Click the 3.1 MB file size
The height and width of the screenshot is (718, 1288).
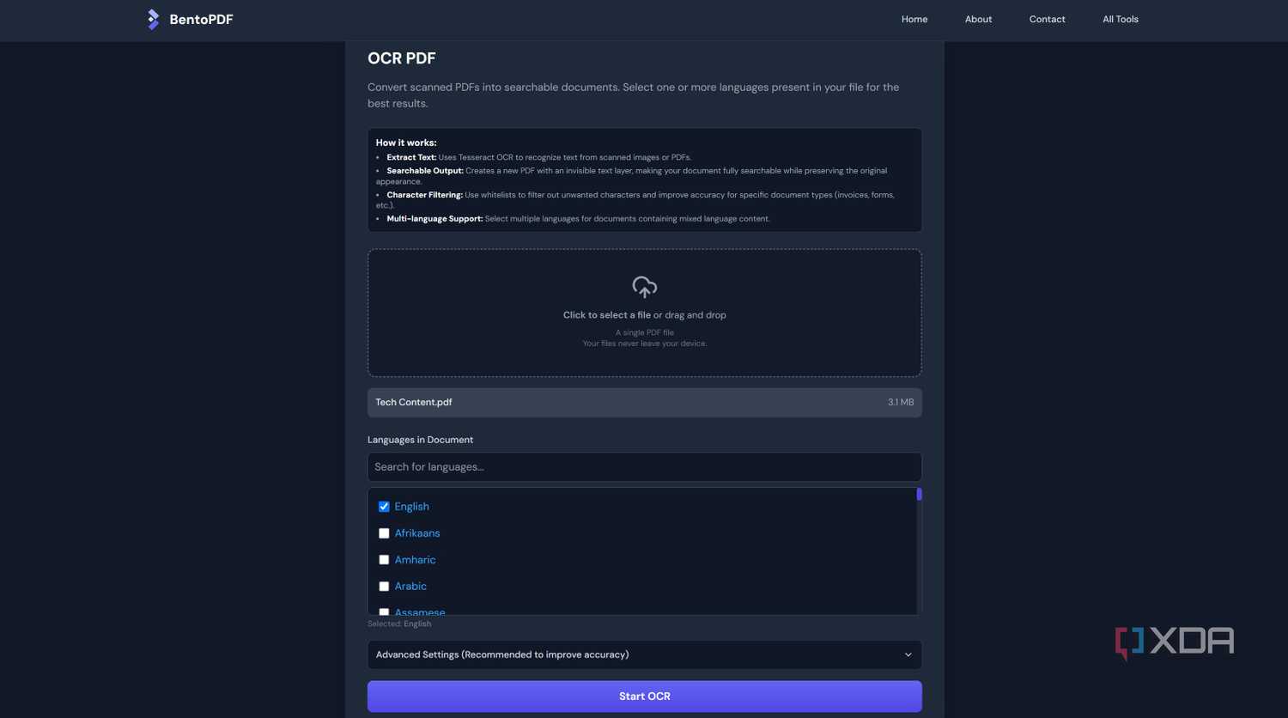tap(901, 403)
